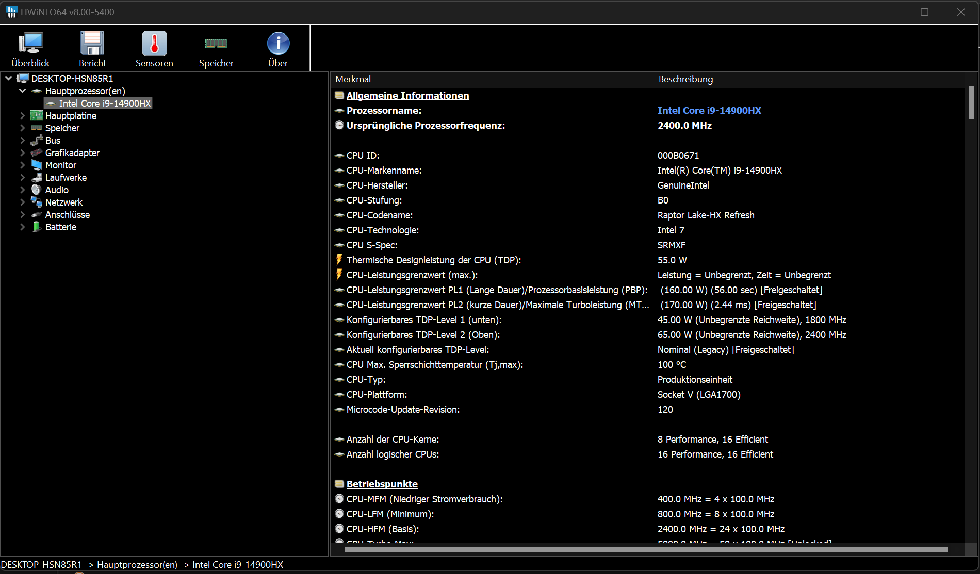This screenshot has width=980, height=574.
Task: Click the Beschreibung column header
Action: click(x=809, y=79)
